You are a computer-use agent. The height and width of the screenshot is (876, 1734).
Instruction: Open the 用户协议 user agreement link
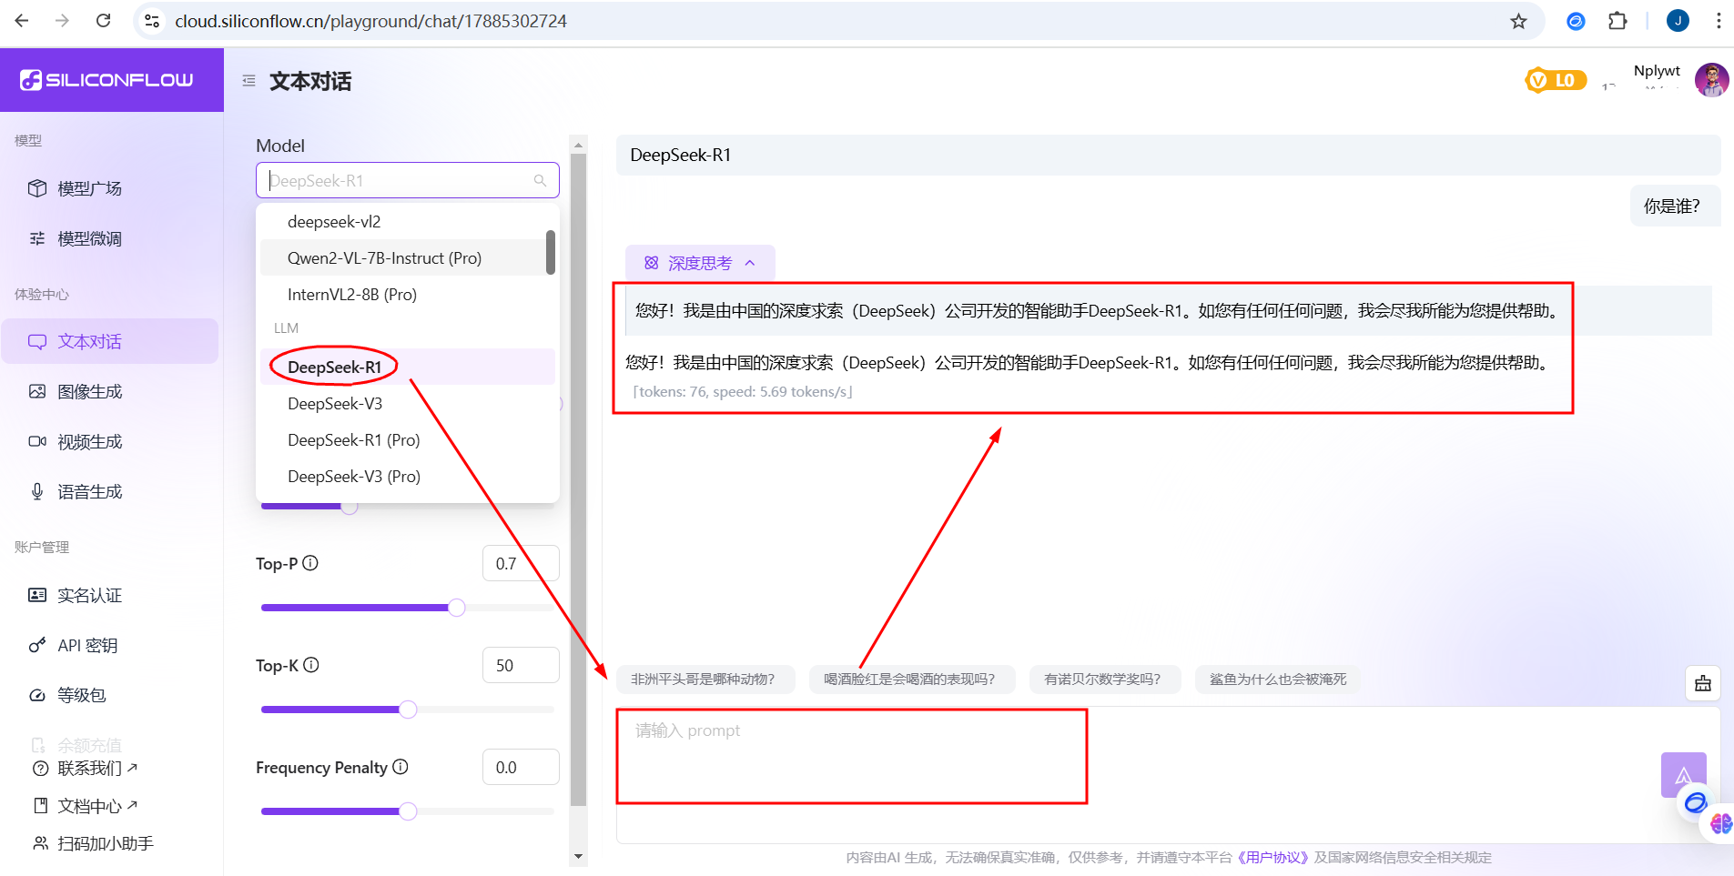click(1273, 857)
